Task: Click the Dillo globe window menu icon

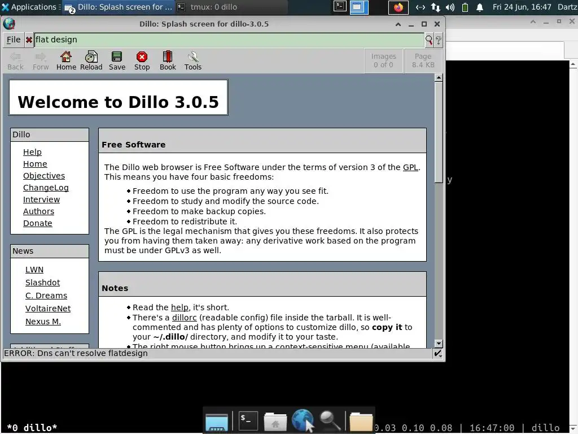Action: pyautogui.click(x=9, y=24)
